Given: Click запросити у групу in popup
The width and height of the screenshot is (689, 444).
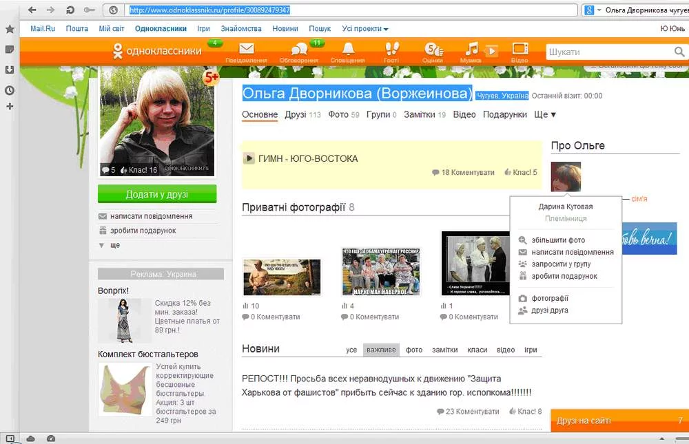Looking at the screenshot, I should (x=561, y=264).
